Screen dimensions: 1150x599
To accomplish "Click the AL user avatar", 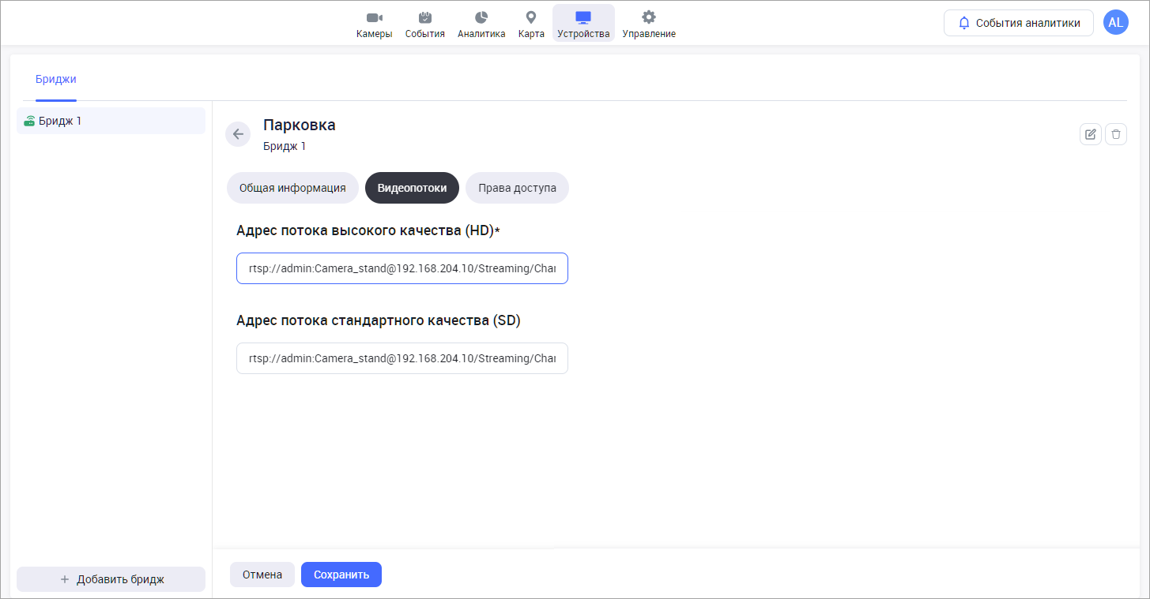I will click(1115, 23).
